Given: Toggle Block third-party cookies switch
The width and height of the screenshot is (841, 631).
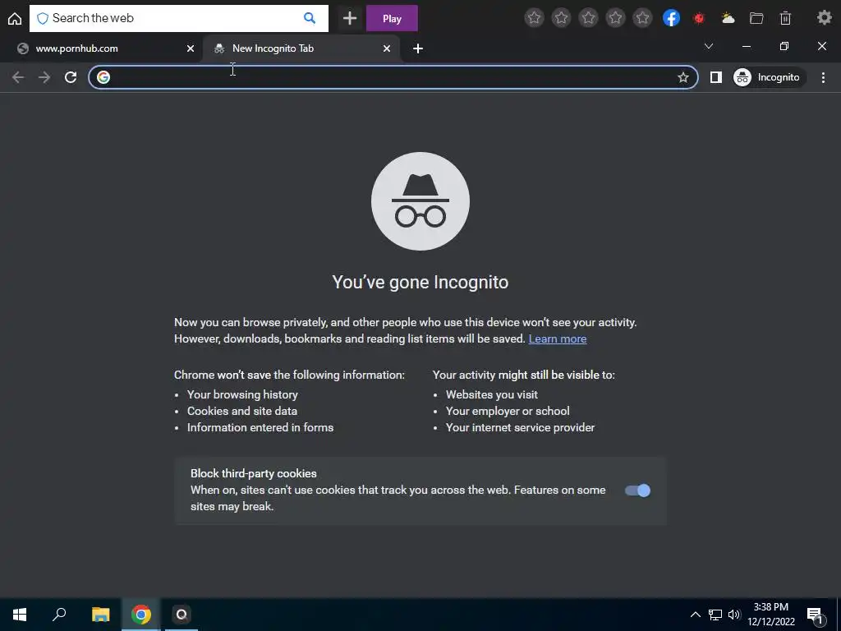Looking at the screenshot, I should tap(637, 491).
